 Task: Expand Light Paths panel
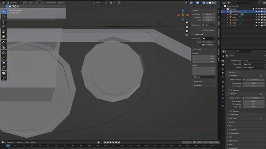[x=233, y=118]
